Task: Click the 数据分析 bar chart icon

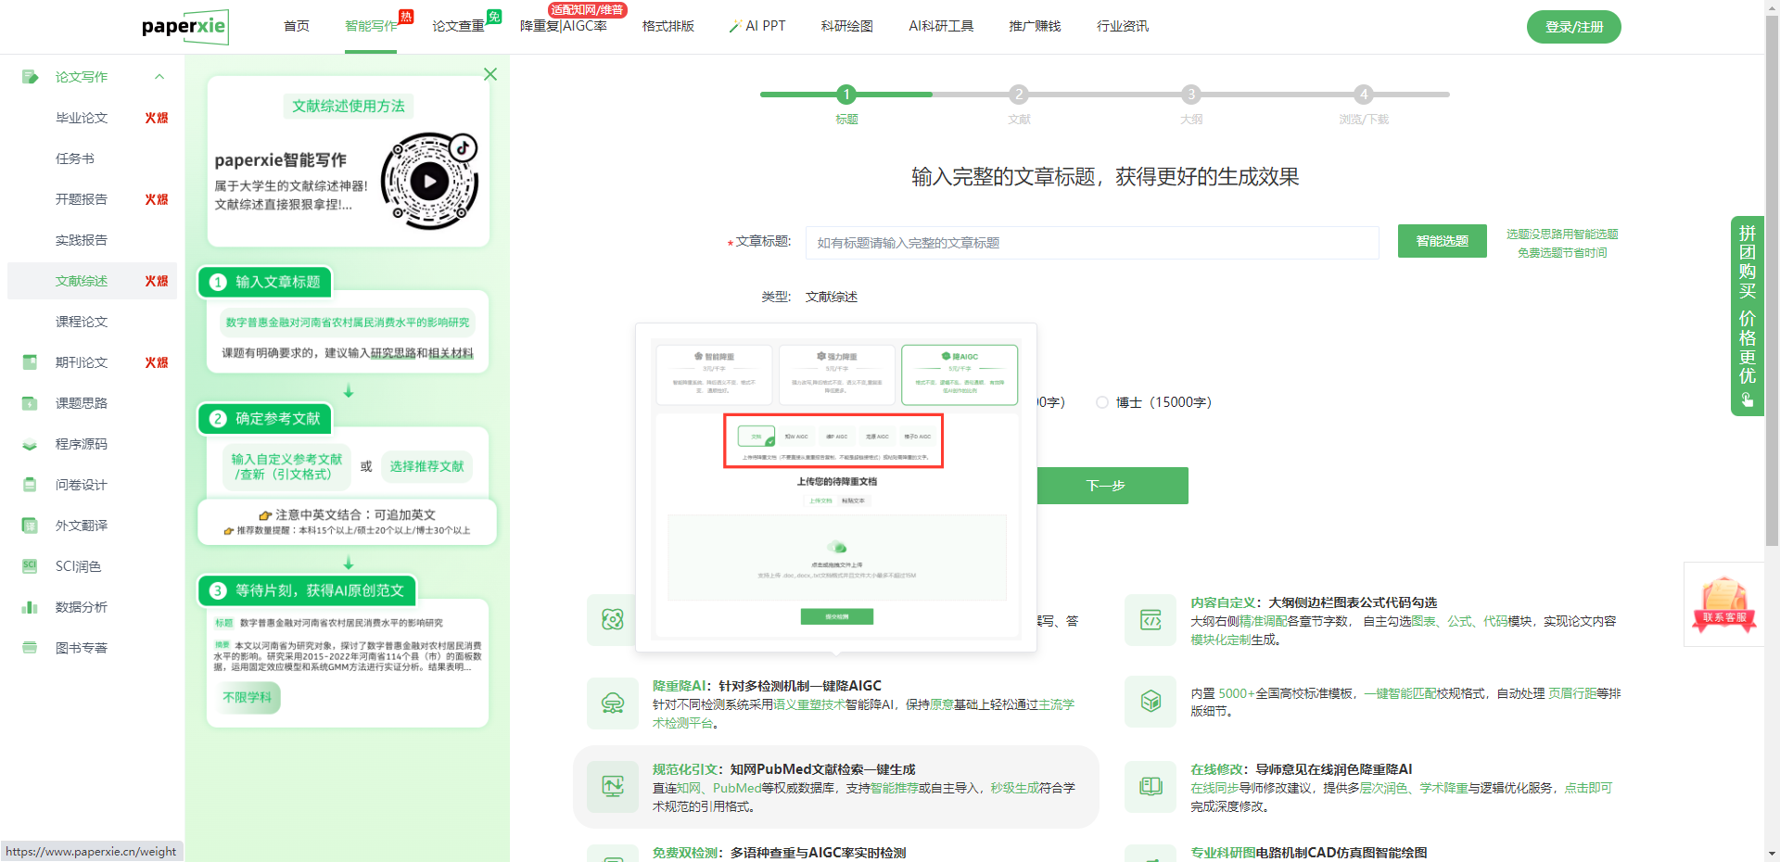Action: coord(30,607)
